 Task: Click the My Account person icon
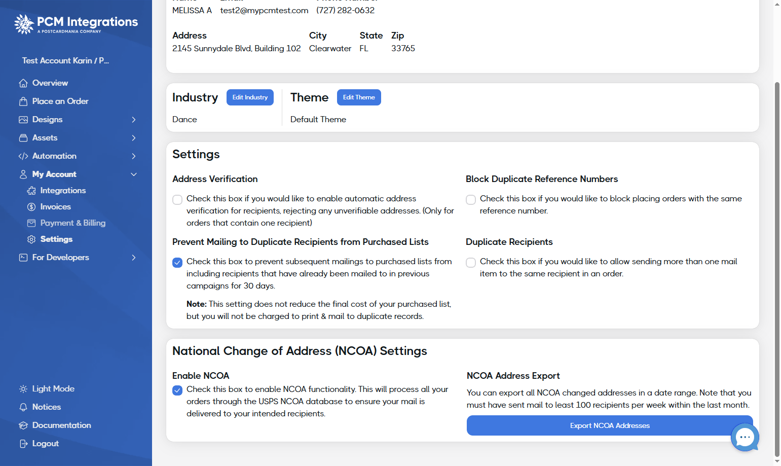23,174
